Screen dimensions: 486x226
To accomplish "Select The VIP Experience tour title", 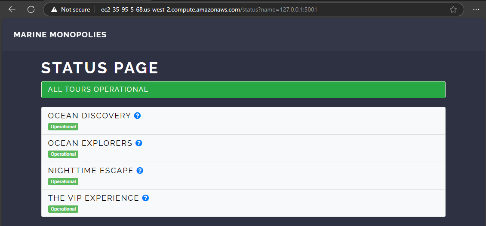I will (93, 198).
